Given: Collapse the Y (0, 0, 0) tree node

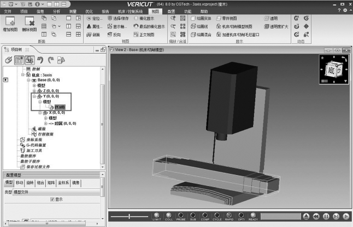Looking at the screenshot, I should coord(34,96).
